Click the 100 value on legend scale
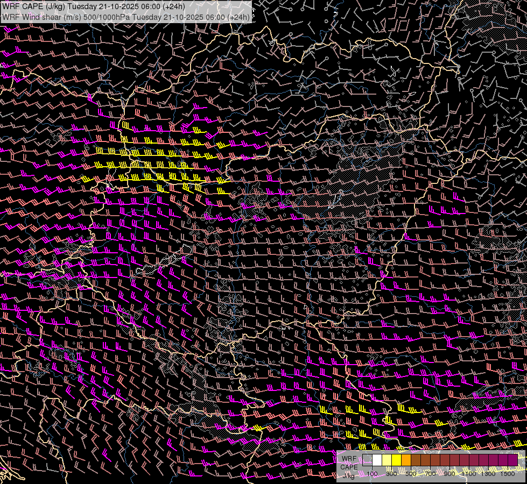Viewport: 527px width, 484px height. tap(372, 474)
